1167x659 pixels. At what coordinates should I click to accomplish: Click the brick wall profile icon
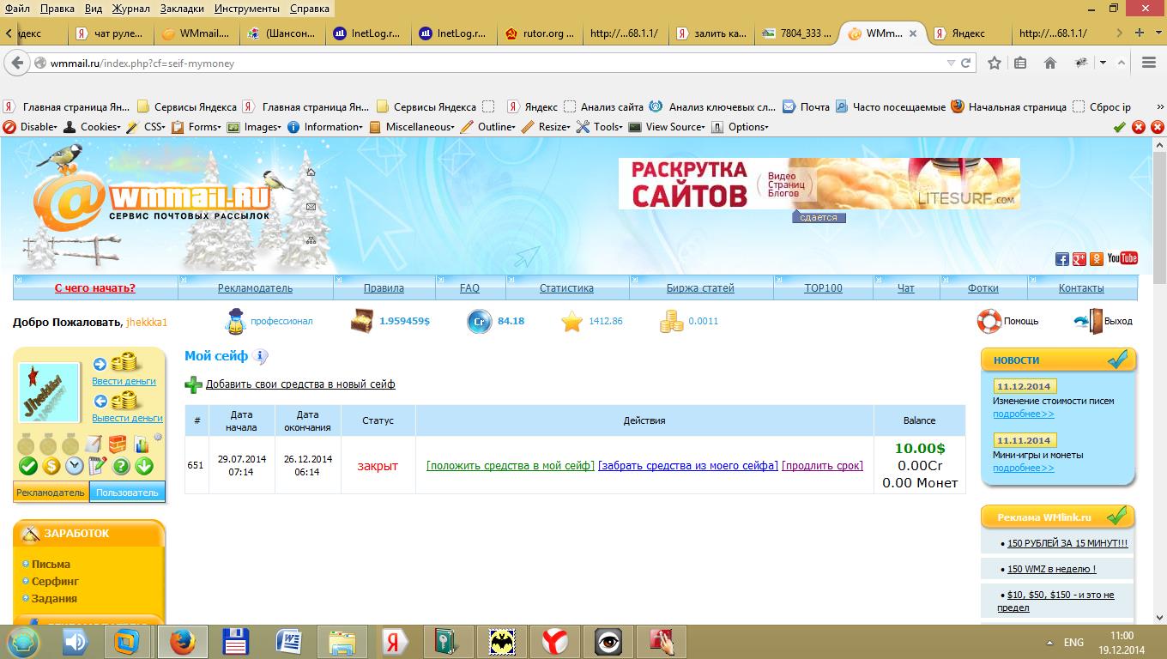(x=118, y=444)
